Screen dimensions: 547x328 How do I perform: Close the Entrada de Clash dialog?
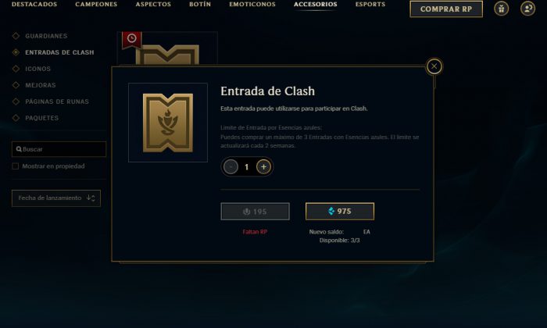pos(434,66)
